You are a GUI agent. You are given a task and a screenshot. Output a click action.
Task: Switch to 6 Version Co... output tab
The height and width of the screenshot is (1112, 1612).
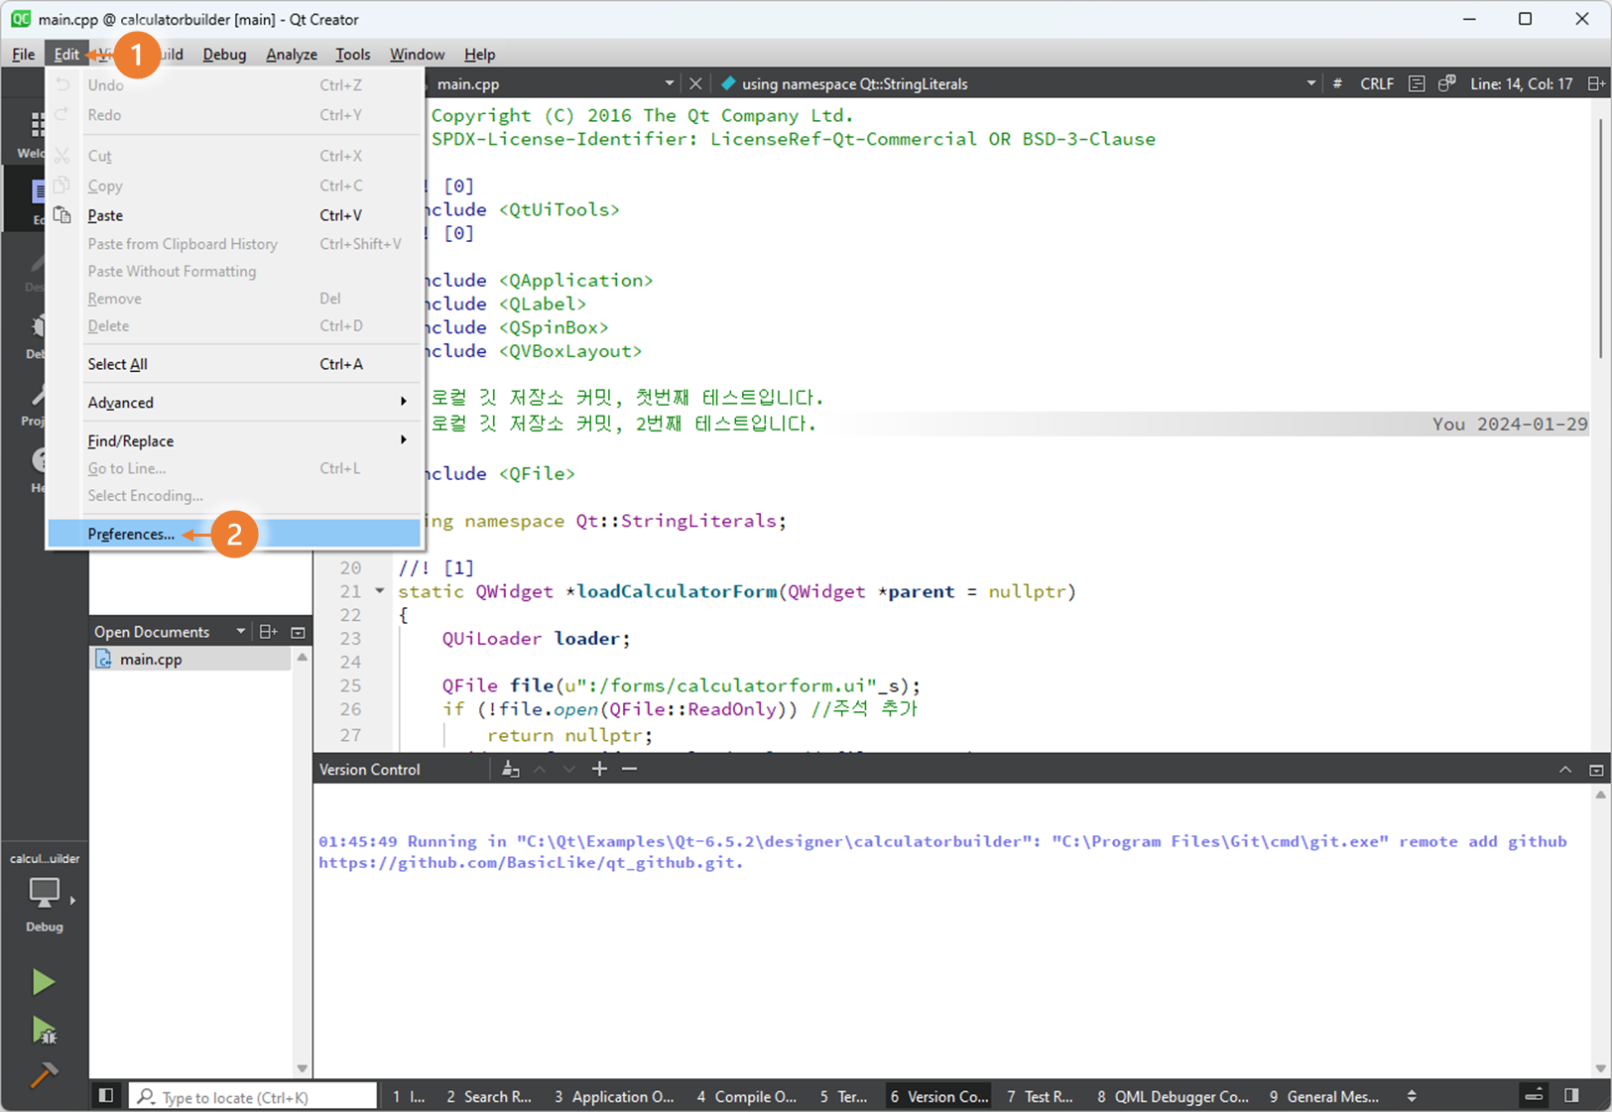tap(938, 1096)
